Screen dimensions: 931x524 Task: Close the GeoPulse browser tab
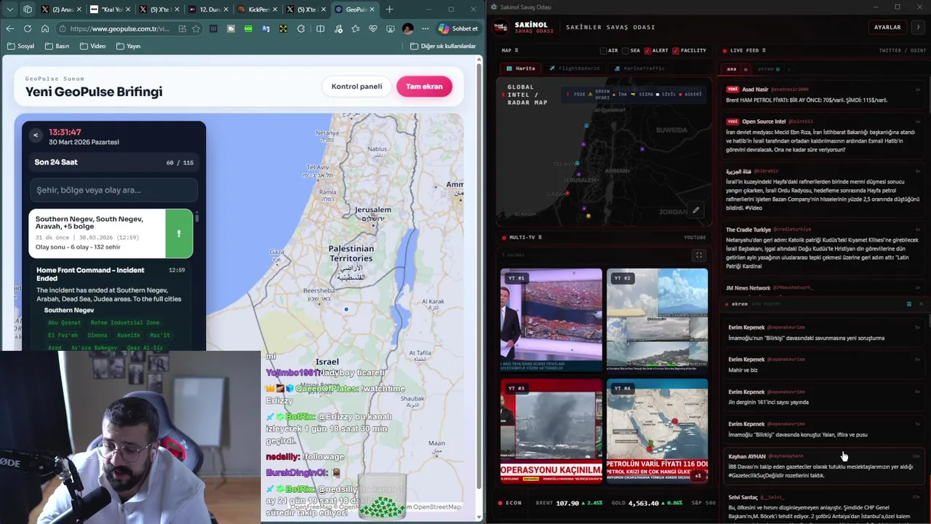[x=372, y=9]
